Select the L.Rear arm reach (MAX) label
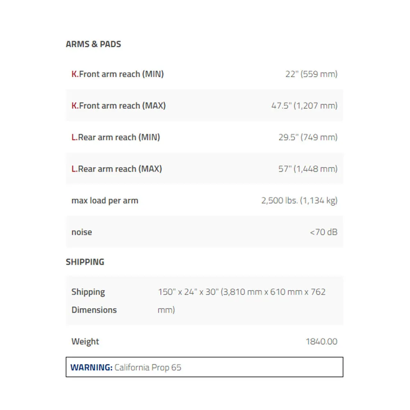The height and width of the screenshot is (410, 410). (116, 169)
